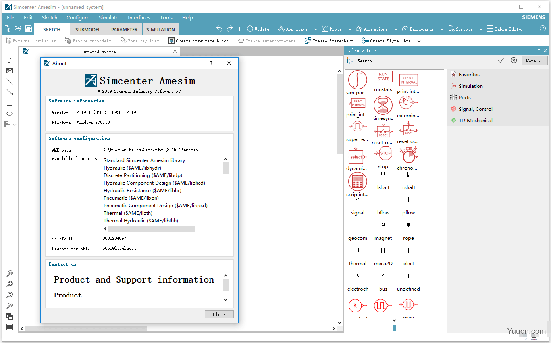Expand the Plots dropdown arrow

350,29
